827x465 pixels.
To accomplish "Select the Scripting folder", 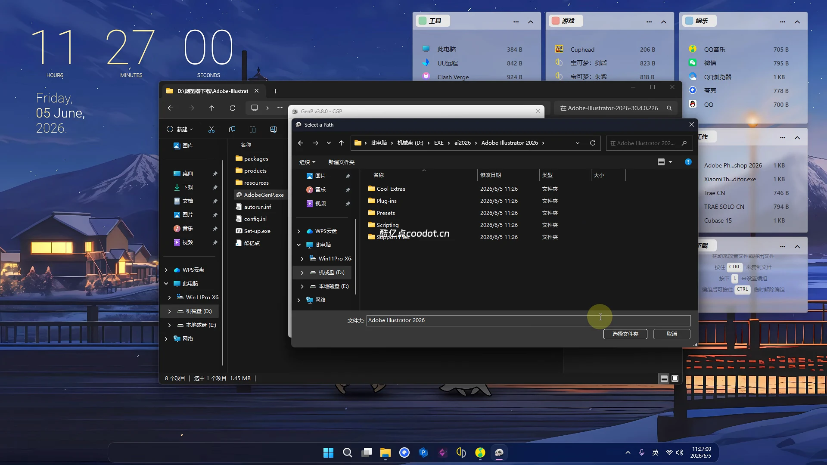I will (383, 225).
